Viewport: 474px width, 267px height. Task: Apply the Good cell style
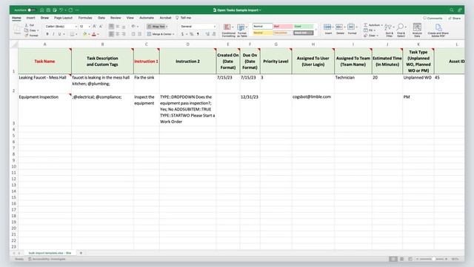(x=304, y=27)
